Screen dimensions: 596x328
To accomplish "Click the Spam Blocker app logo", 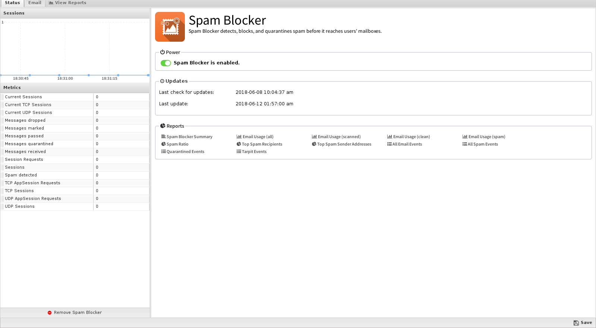I will point(170,27).
